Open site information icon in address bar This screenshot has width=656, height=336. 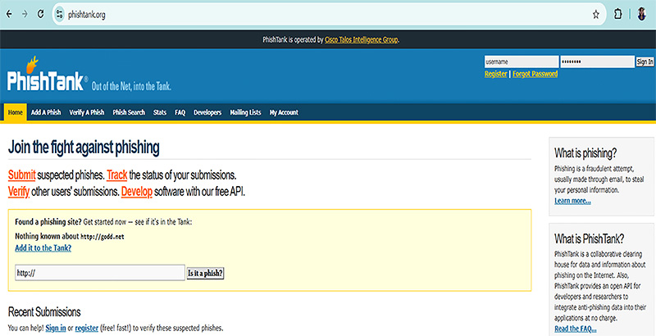pos(59,14)
